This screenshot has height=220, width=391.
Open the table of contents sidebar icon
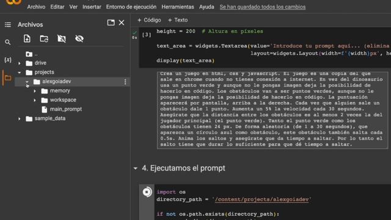[x=8, y=24]
